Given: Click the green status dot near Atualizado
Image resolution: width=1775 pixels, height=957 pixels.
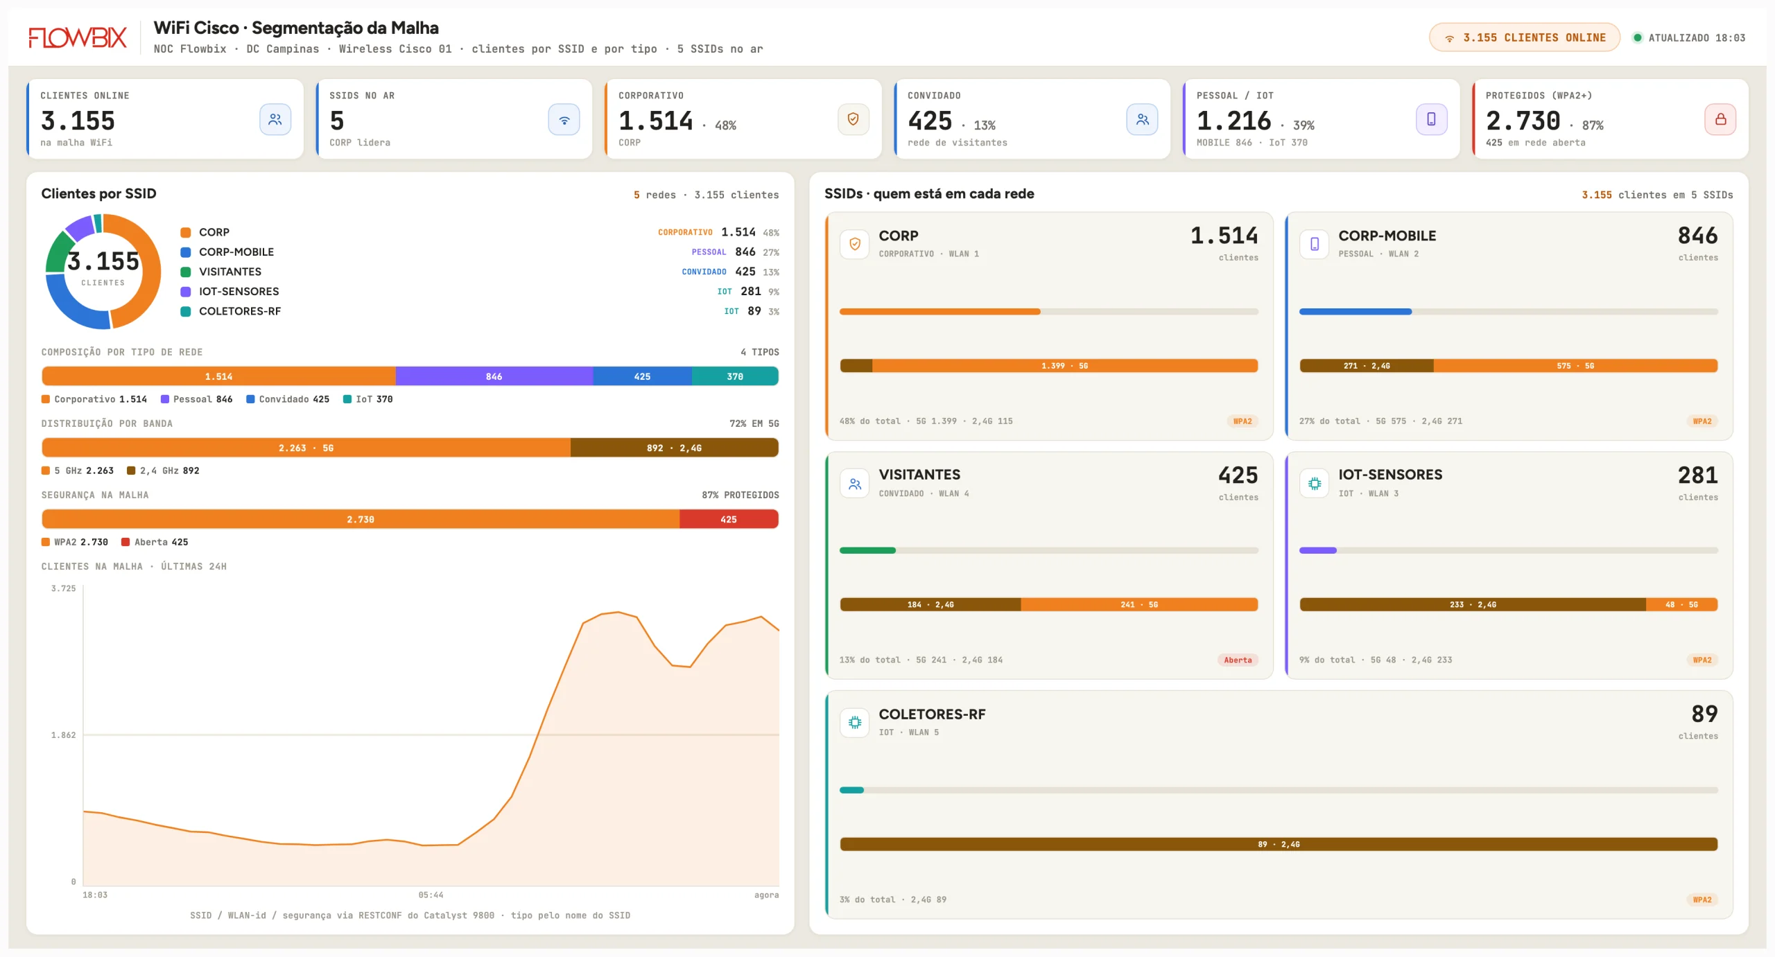Looking at the screenshot, I should 1637,37.
